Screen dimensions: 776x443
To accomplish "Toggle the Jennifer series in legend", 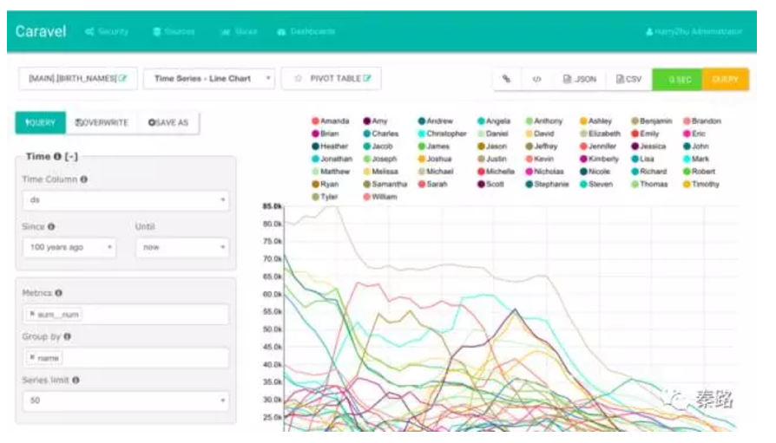I will tap(598, 147).
